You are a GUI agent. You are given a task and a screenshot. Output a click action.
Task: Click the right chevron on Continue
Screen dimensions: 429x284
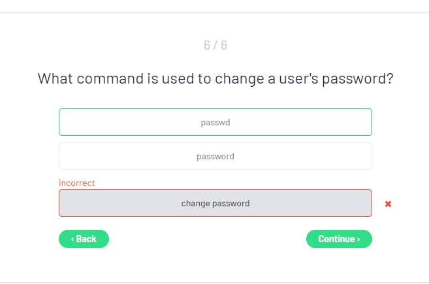coord(358,239)
